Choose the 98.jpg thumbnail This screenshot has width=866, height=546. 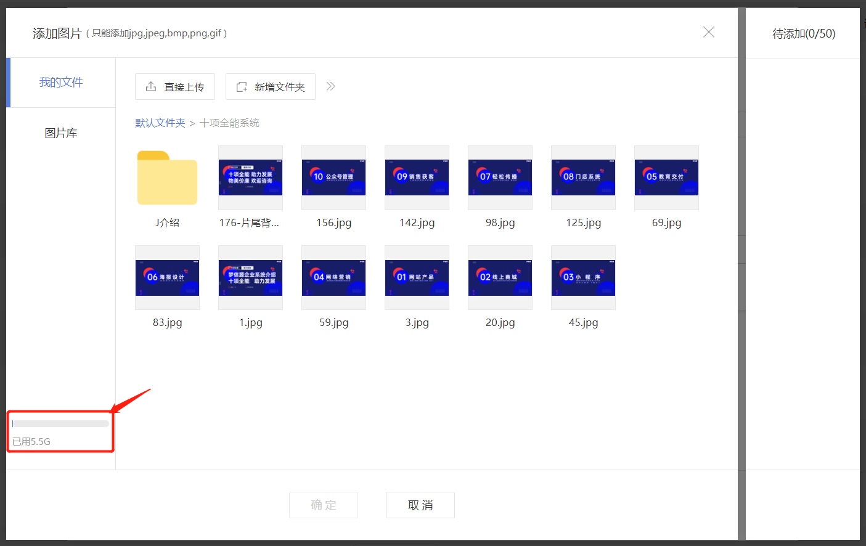500,178
